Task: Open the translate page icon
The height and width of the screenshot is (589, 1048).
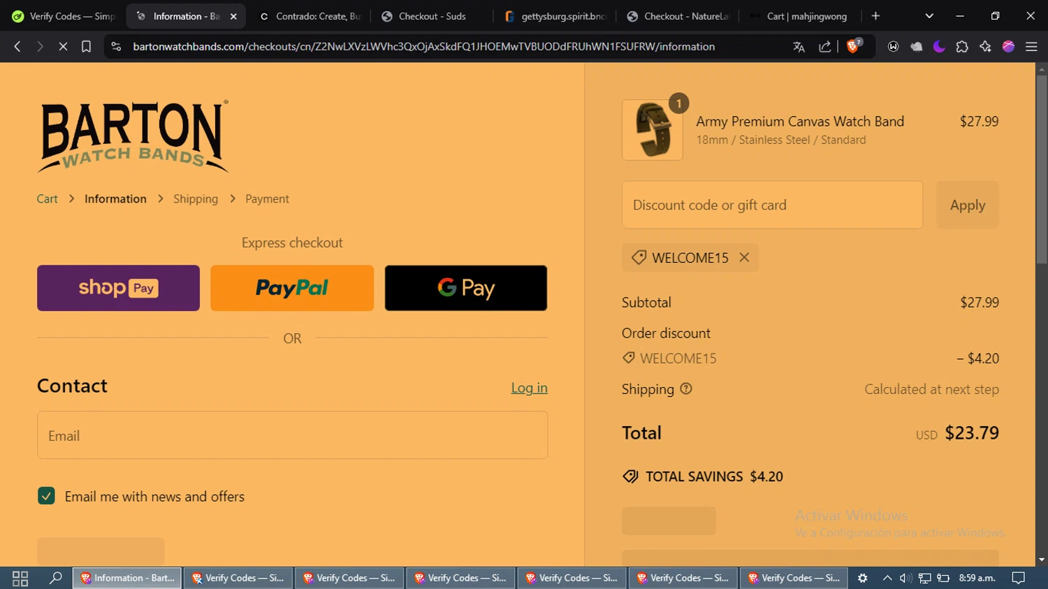Action: [799, 47]
